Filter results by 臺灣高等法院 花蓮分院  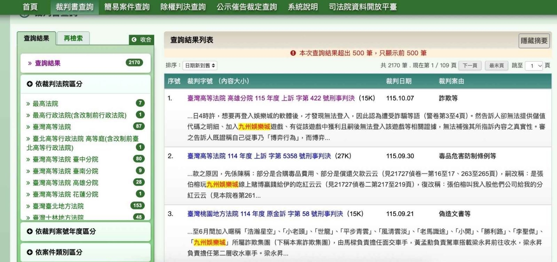click(65, 194)
